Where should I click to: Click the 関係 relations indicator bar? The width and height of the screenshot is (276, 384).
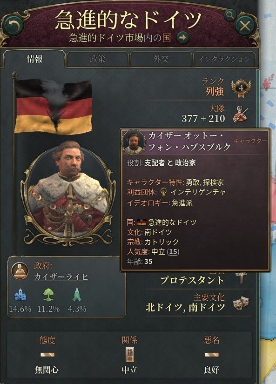tap(129, 354)
